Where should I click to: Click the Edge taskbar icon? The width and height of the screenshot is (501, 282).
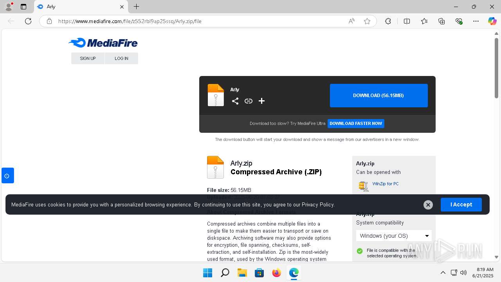(x=294, y=273)
